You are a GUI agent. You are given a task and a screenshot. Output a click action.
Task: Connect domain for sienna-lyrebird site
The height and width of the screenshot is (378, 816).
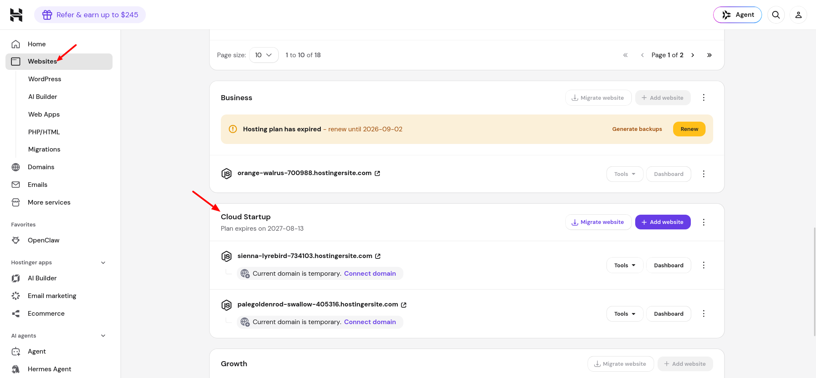click(x=370, y=274)
